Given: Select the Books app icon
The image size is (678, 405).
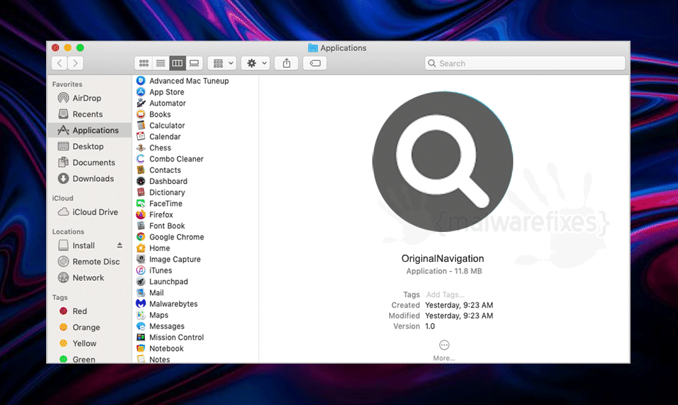Looking at the screenshot, I should coord(140,114).
